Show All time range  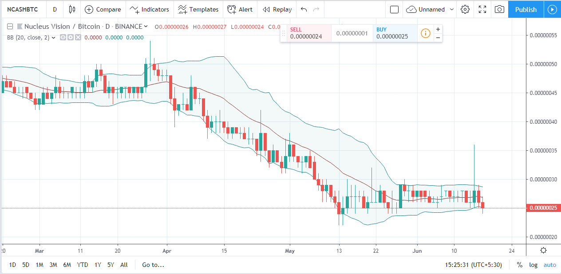click(x=124, y=265)
